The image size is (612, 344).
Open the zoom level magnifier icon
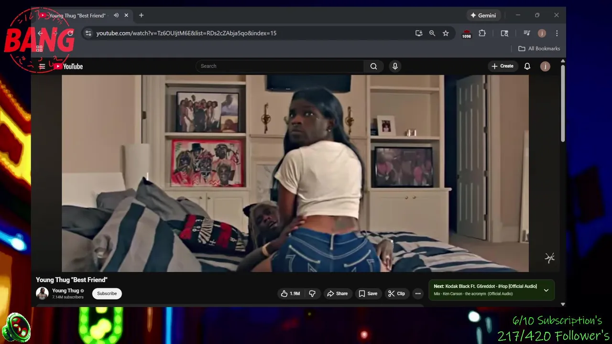click(x=432, y=33)
